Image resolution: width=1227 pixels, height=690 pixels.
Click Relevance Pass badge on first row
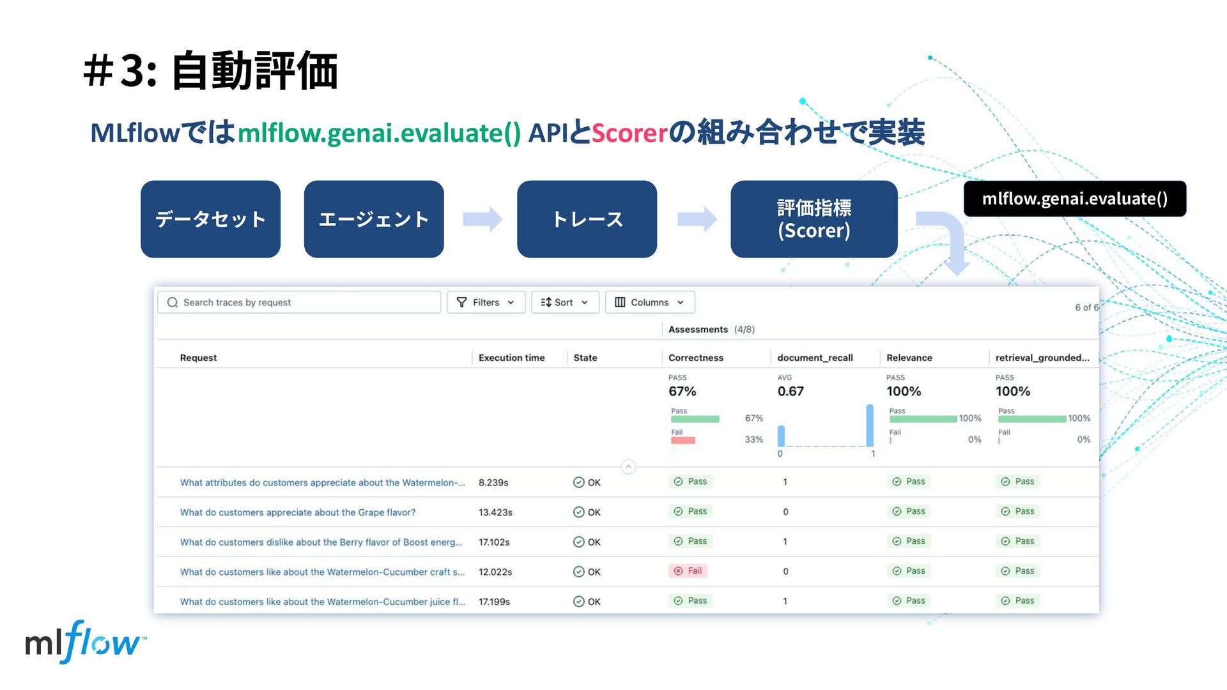click(908, 482)
